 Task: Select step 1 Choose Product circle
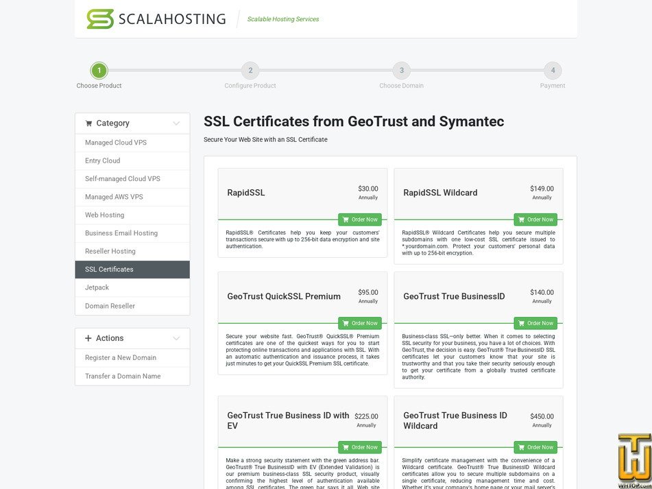99,70
